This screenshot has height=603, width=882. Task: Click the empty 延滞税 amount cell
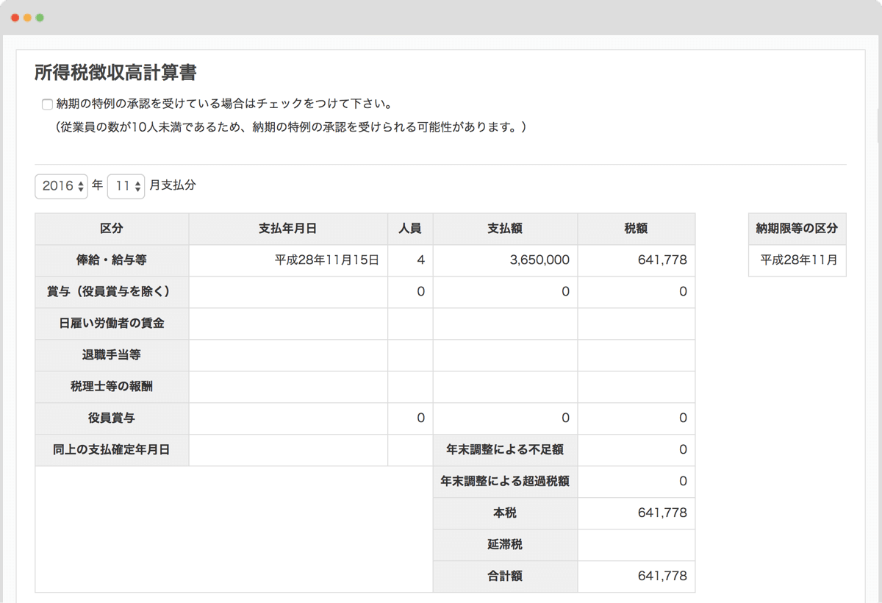637,545
